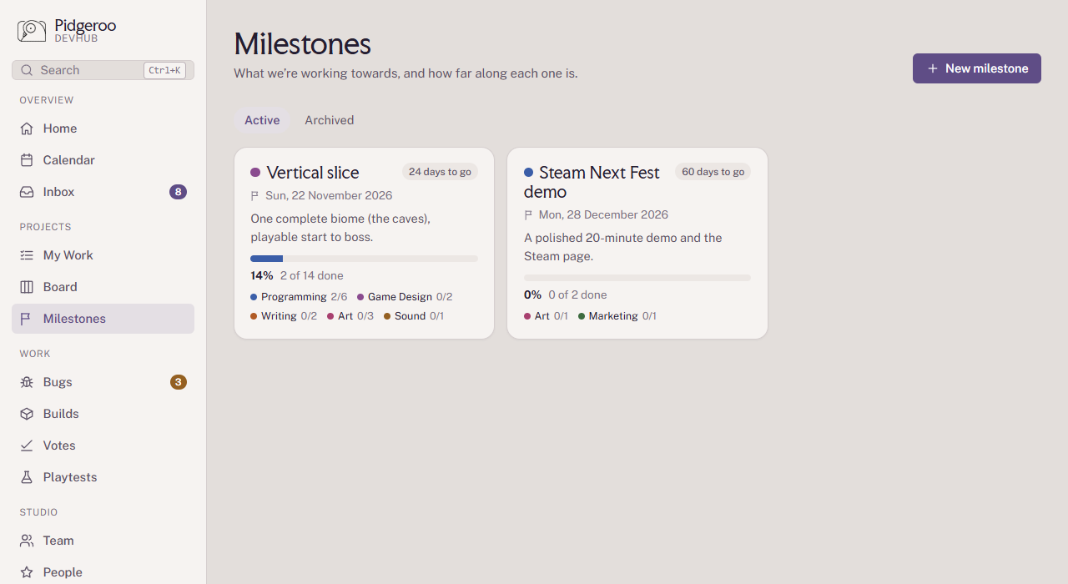This screenshot has height=584, width=1068.
Task: Click the flag icon beside 22 November date
Action: tap(255, 196)
